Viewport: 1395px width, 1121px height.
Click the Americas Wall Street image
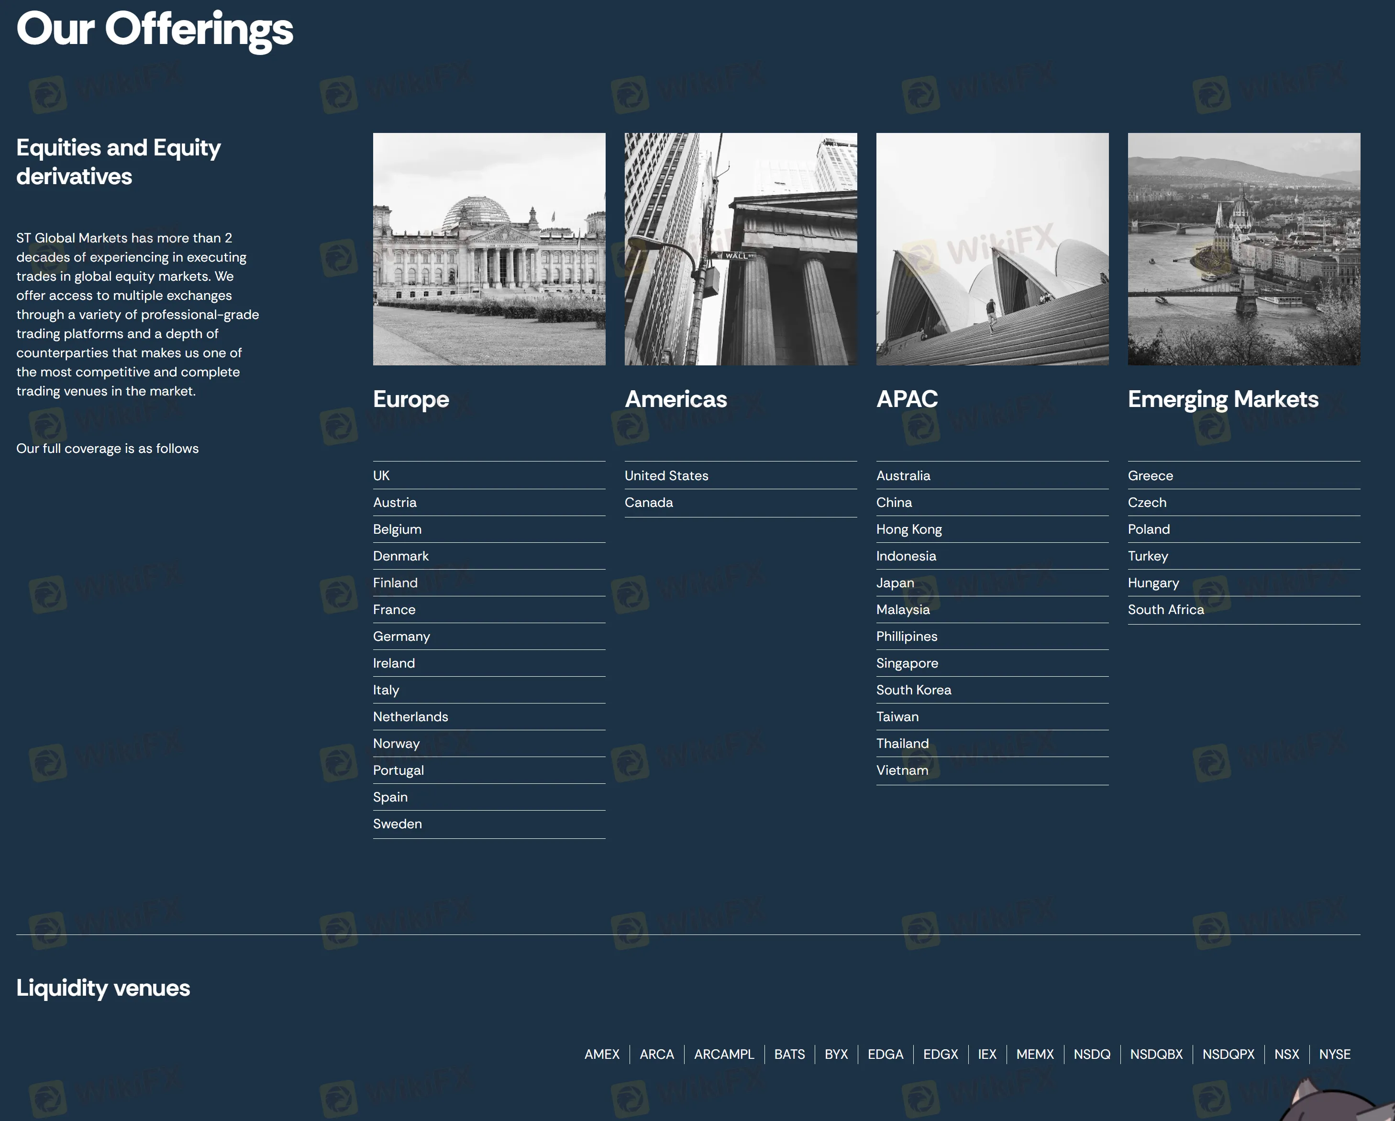(740, 249)
